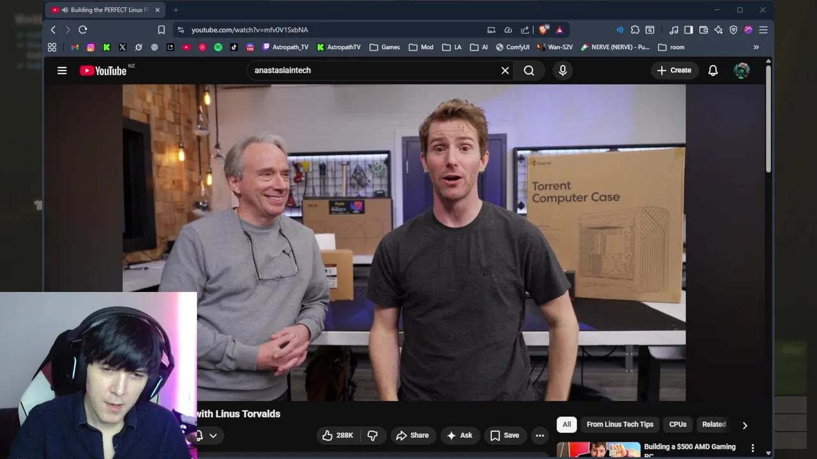817x459 pixels.
Task: Open Wan-S2V bookmark
Action: 555,47
